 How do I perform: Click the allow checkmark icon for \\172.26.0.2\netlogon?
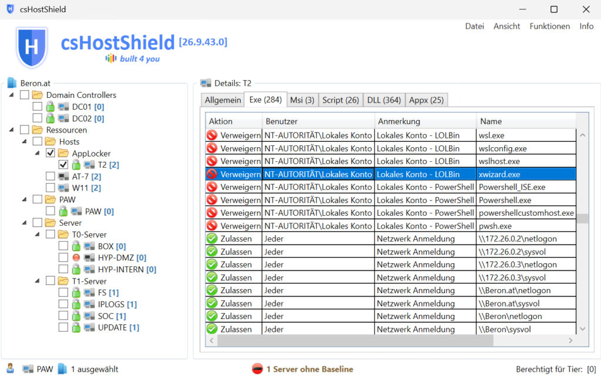[x=212, y=239]
